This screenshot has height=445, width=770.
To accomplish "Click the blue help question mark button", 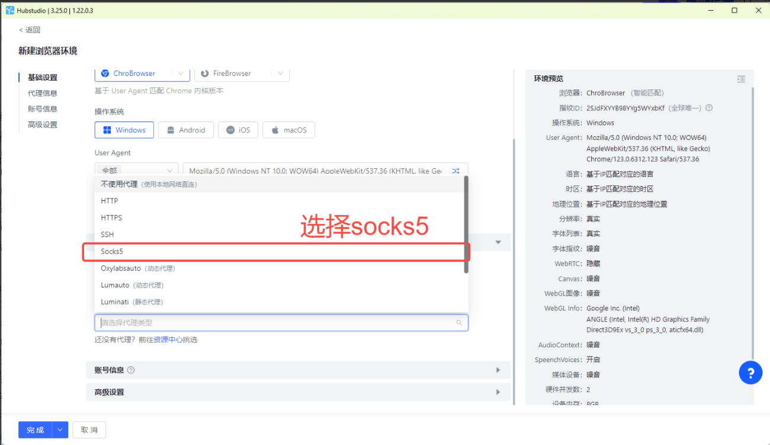I will 750,373.
